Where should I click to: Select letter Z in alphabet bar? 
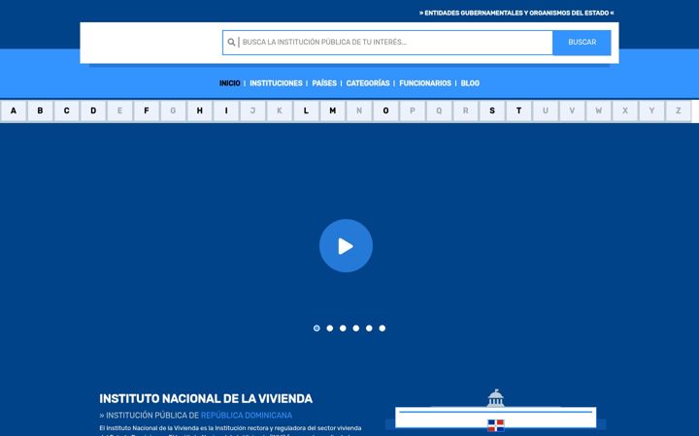click(x=678, y=110)
